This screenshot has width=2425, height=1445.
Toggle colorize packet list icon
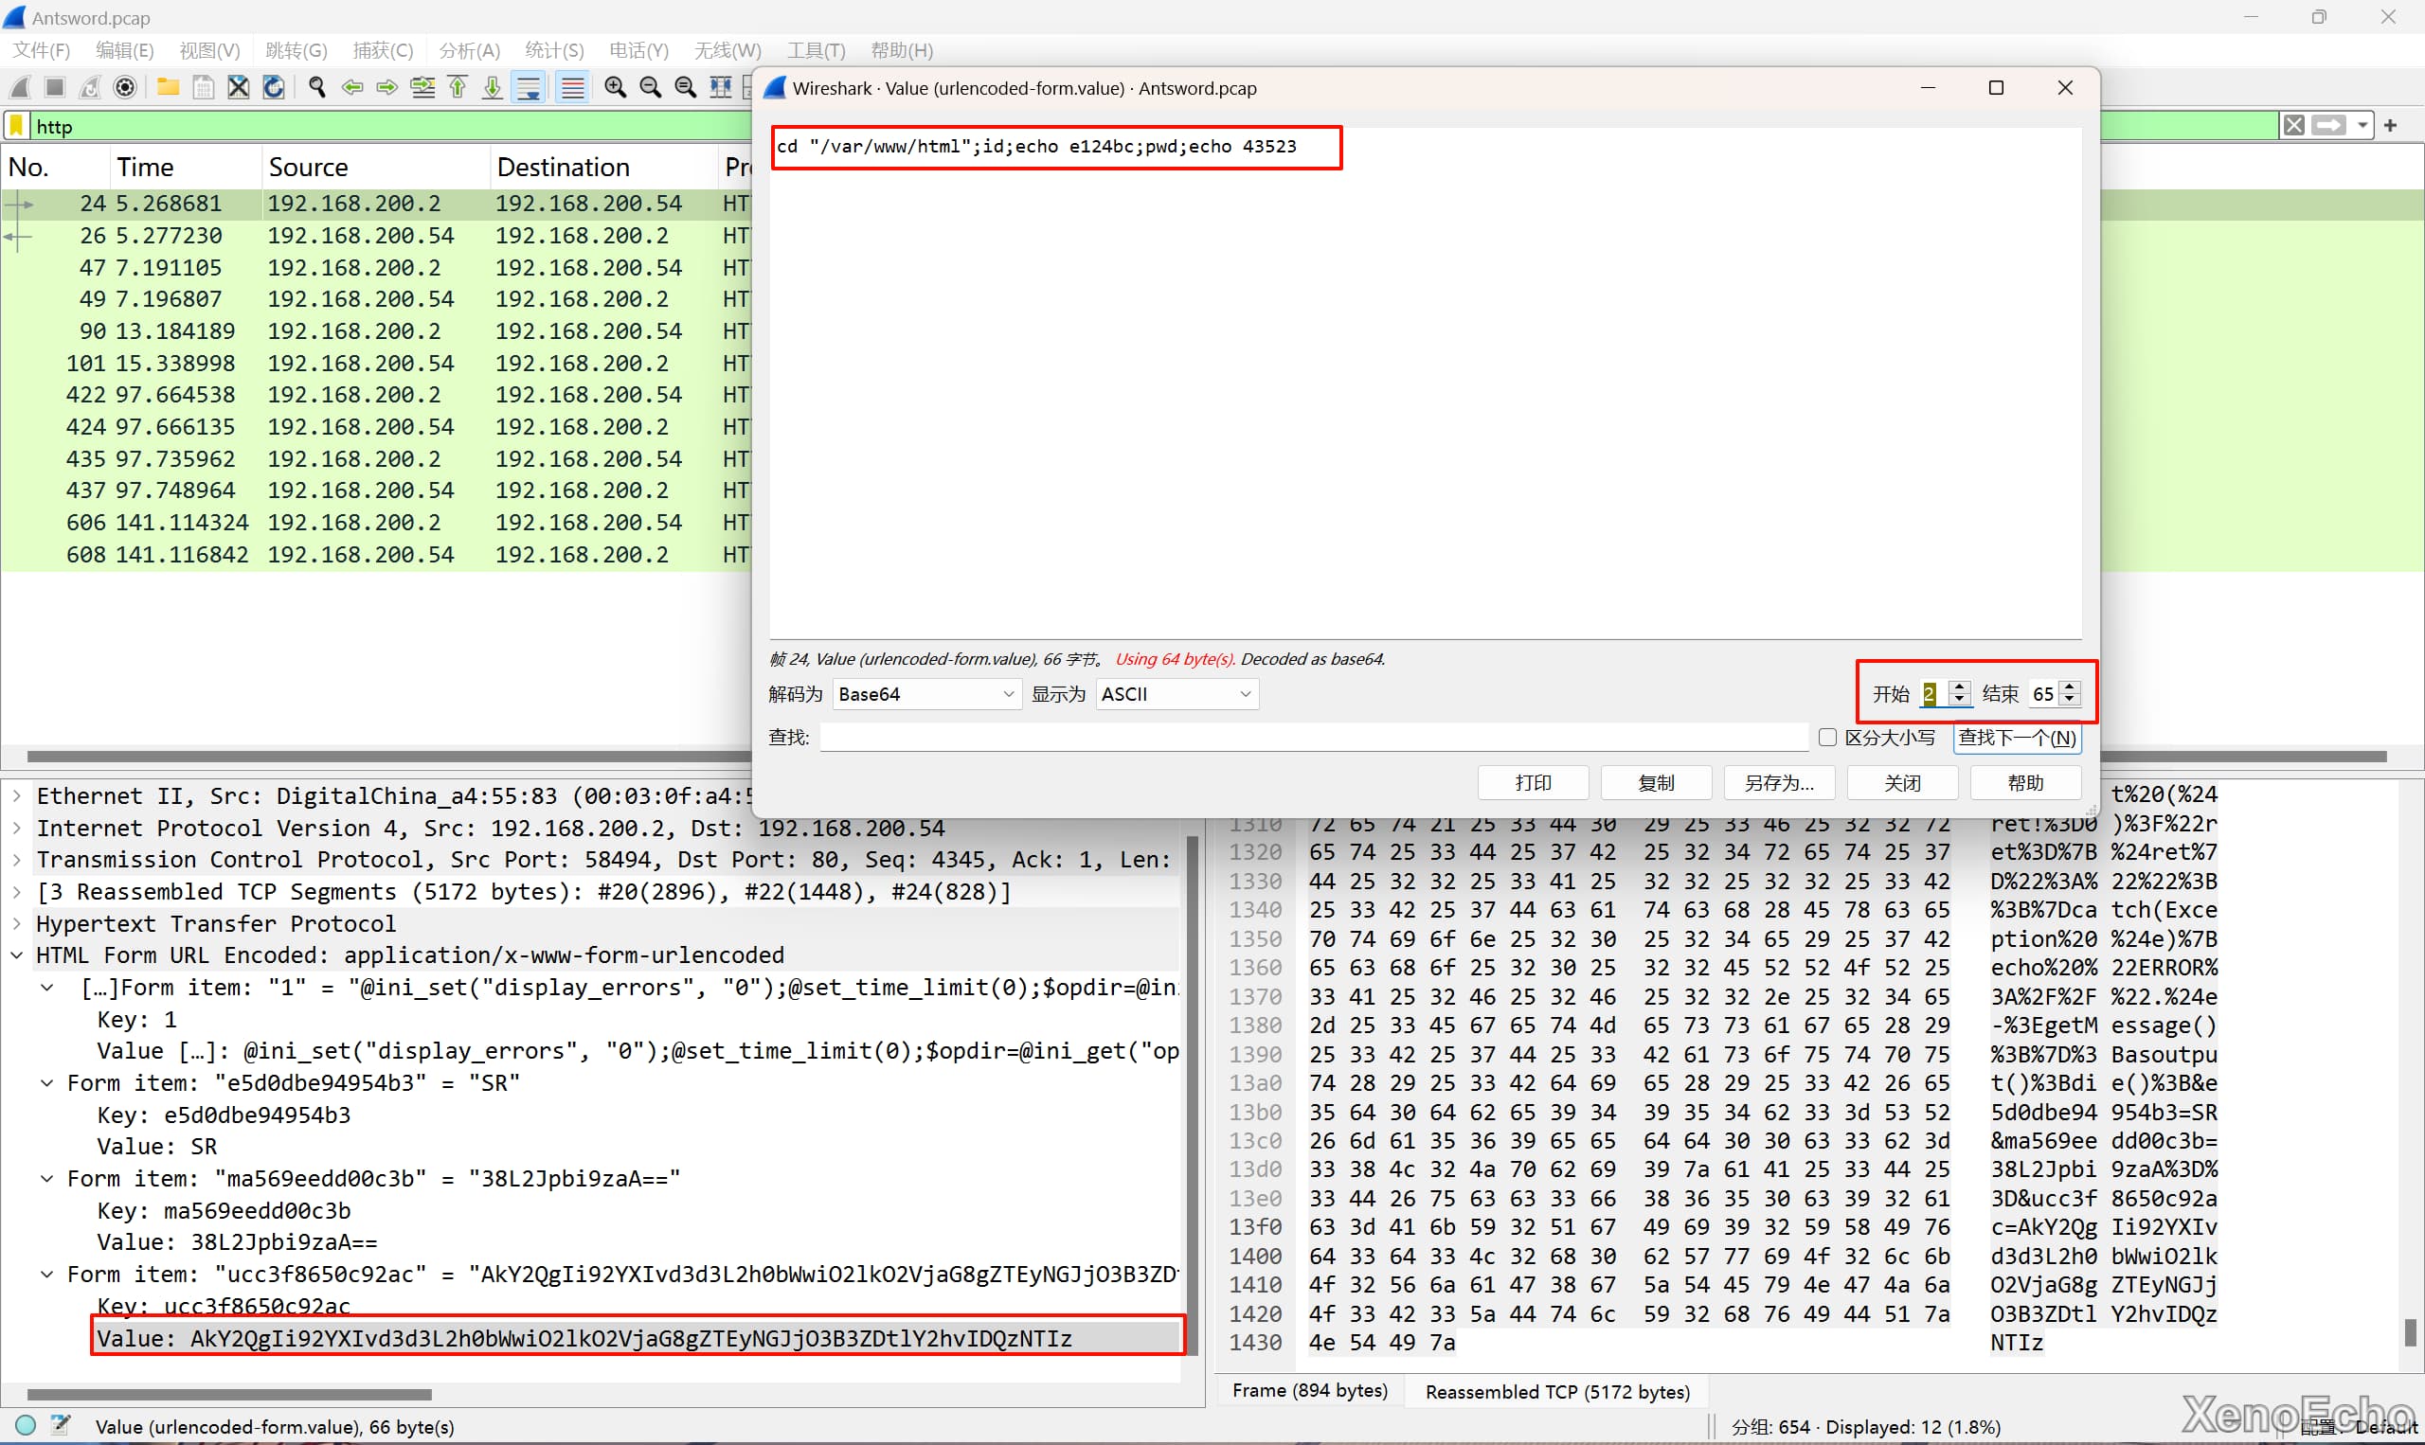point(573,88)
